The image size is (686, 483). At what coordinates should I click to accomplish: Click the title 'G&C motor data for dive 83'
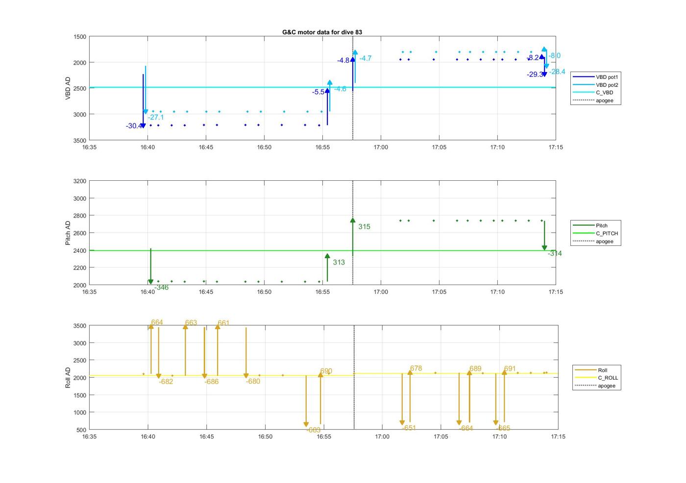(x=322, y=32)
